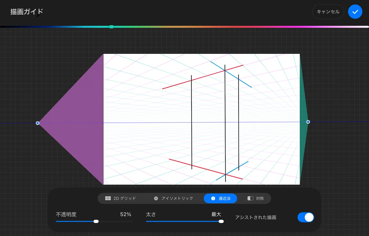The width and height of the screenshot is (369, 236).
Task: Choose the 対称 symmetry tab
Action: (x=256, y=198)
